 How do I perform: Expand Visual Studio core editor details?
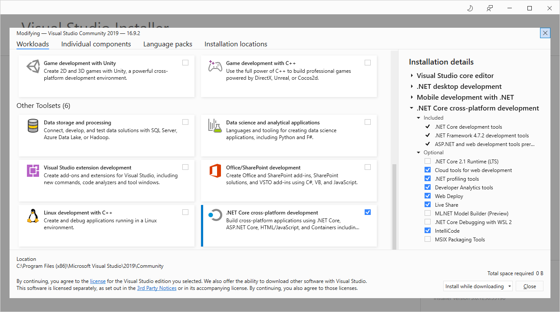(x=412, y=76)
